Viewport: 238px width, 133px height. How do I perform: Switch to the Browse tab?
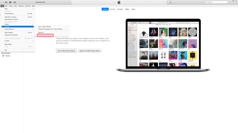(120, 9)
